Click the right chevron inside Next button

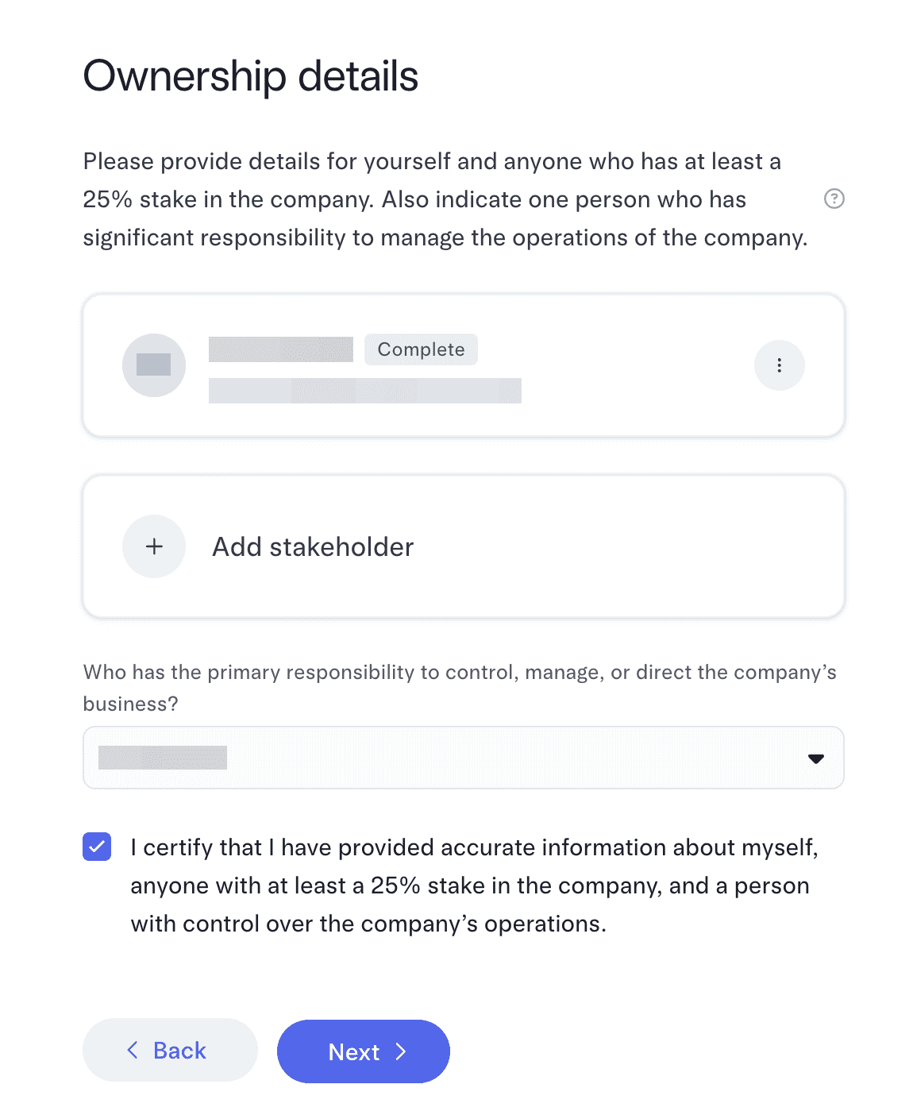[x=401, y=1051]
